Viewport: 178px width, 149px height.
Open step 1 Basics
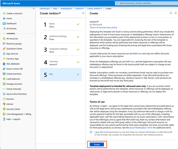[61, 25]
